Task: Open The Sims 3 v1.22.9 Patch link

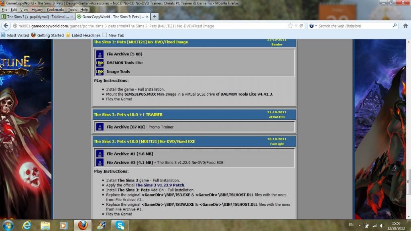Action: 160,185
